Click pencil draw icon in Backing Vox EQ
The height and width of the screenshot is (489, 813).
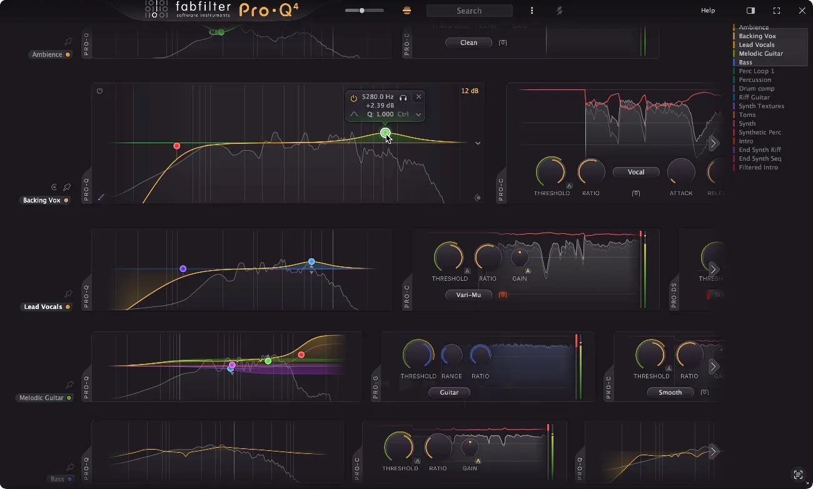click(x=101, y=197)
